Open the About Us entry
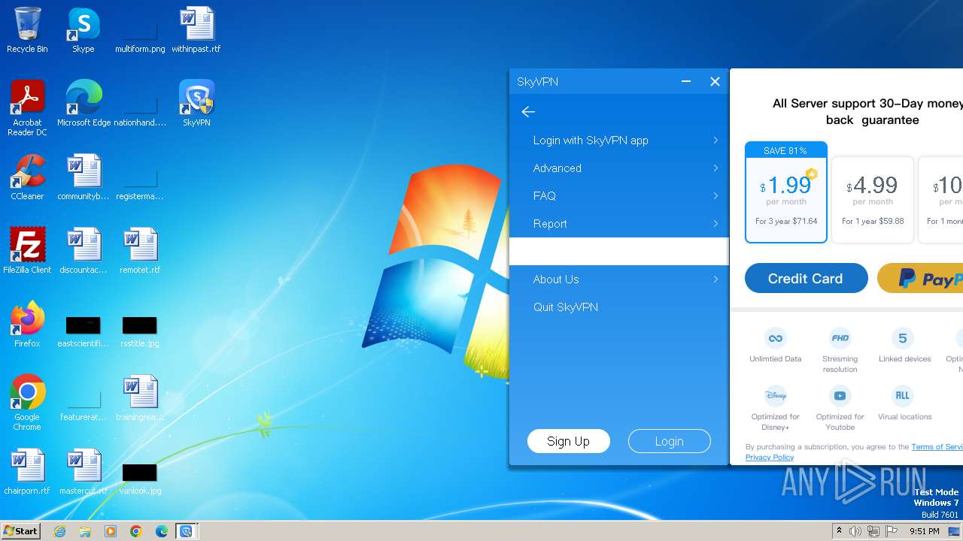963x541 pixels. tap(618, 280)
